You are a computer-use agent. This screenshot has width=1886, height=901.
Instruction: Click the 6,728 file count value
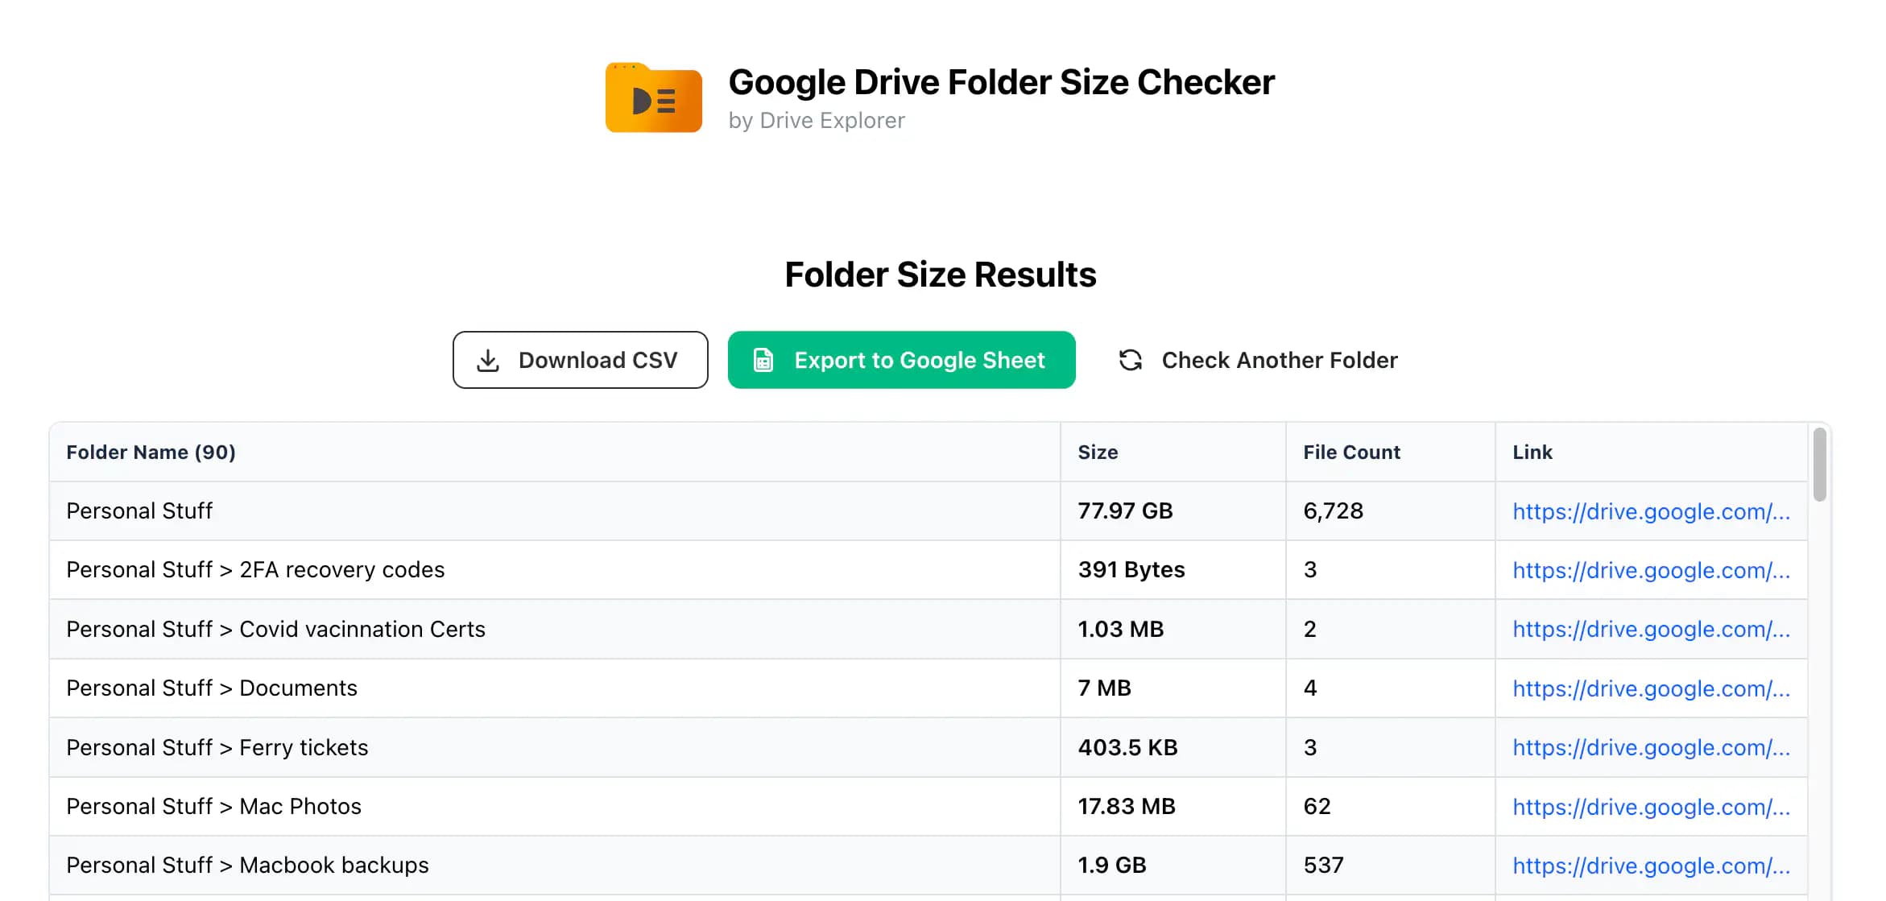1333,510
